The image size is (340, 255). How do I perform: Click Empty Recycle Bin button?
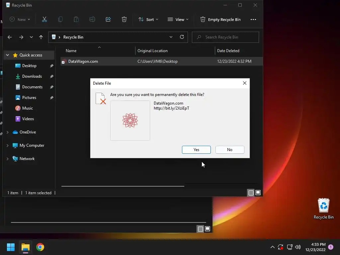[220, 19]
